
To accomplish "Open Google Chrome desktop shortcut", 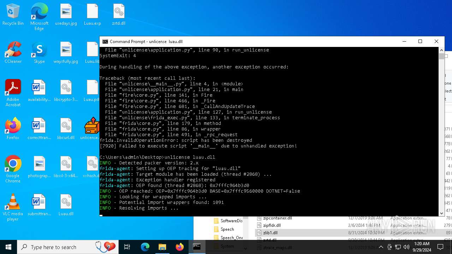I will point(13,169).
